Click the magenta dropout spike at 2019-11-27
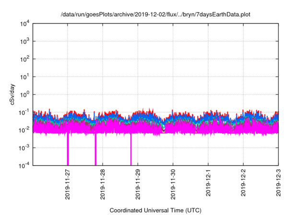The width and height of the screenshot is (307, 215). [x=68, y=151]
